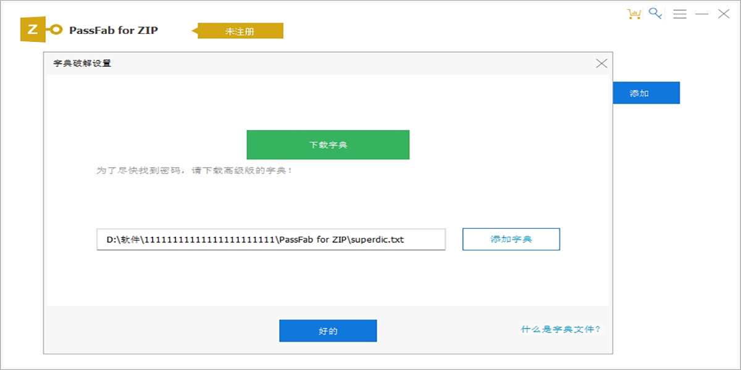Click the 字典破解设置 dialog title
Image resolution: width=741 pixels, height=370 pixels.
82,63
